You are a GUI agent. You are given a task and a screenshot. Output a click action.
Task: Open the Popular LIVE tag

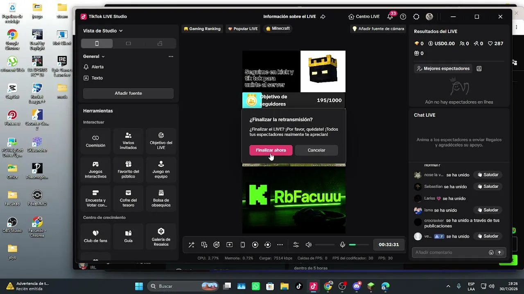click(x=243, y=29)
